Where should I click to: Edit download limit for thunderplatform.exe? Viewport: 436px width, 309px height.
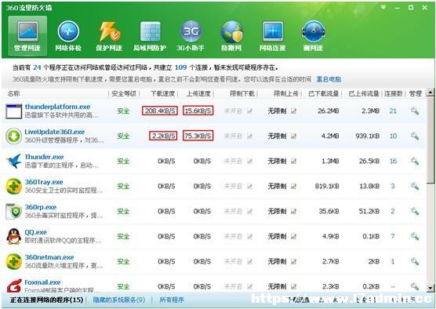pyautogui.click(x=249, y=111)
